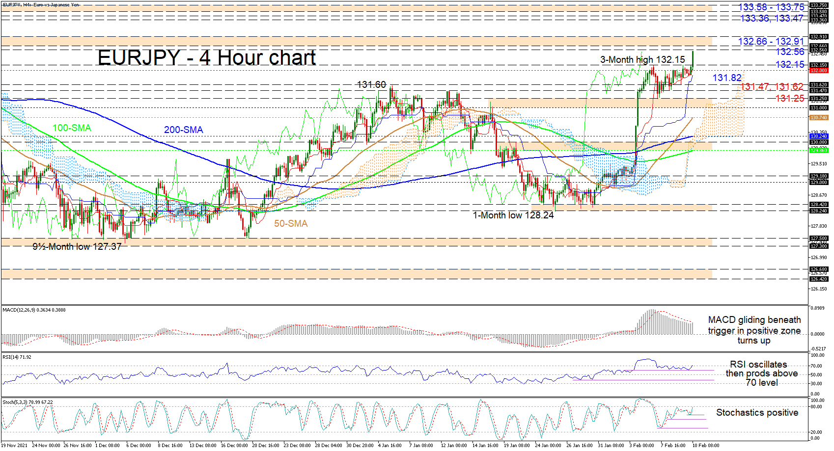Click the "MACD(12,26,9) 0.3634 0.3888" indicator label
The height and width of the screenshot is (451, 834).
pyautogui.click(x=35, y=310)
